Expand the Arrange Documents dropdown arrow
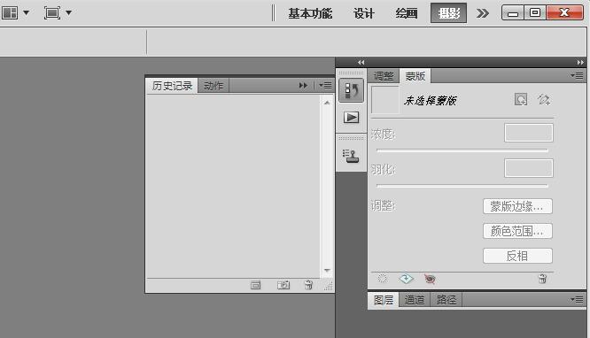The height and width of the screenshot is (338, 590). click(x=27, y=12)
